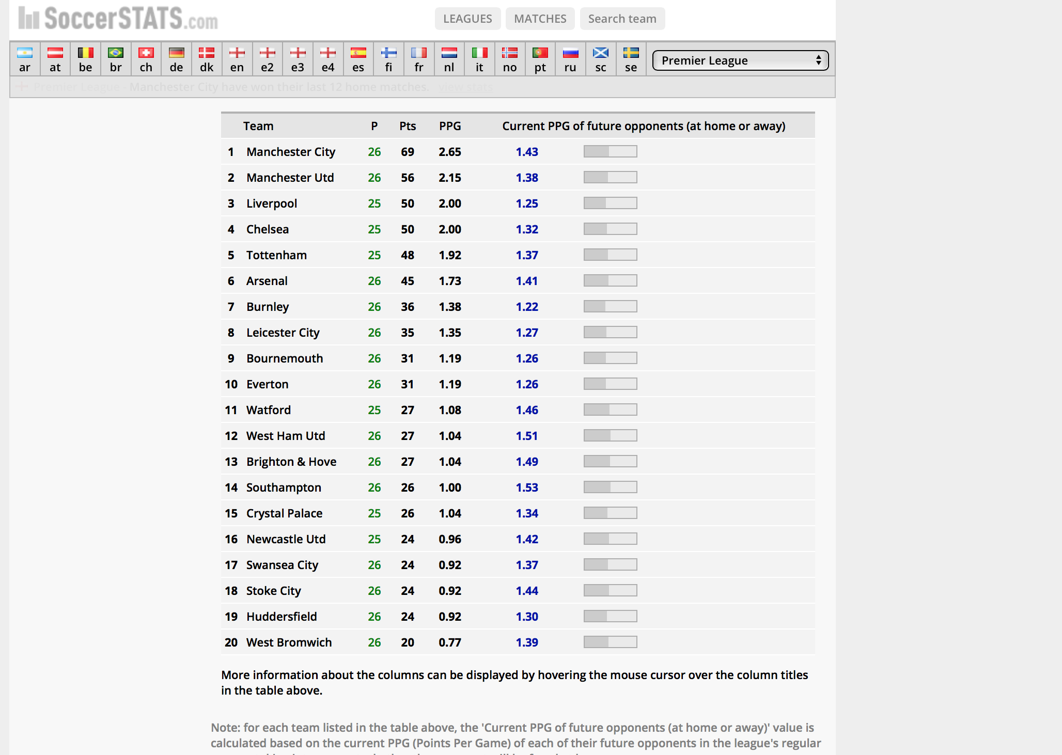Click the team name Stoke City

274,591
